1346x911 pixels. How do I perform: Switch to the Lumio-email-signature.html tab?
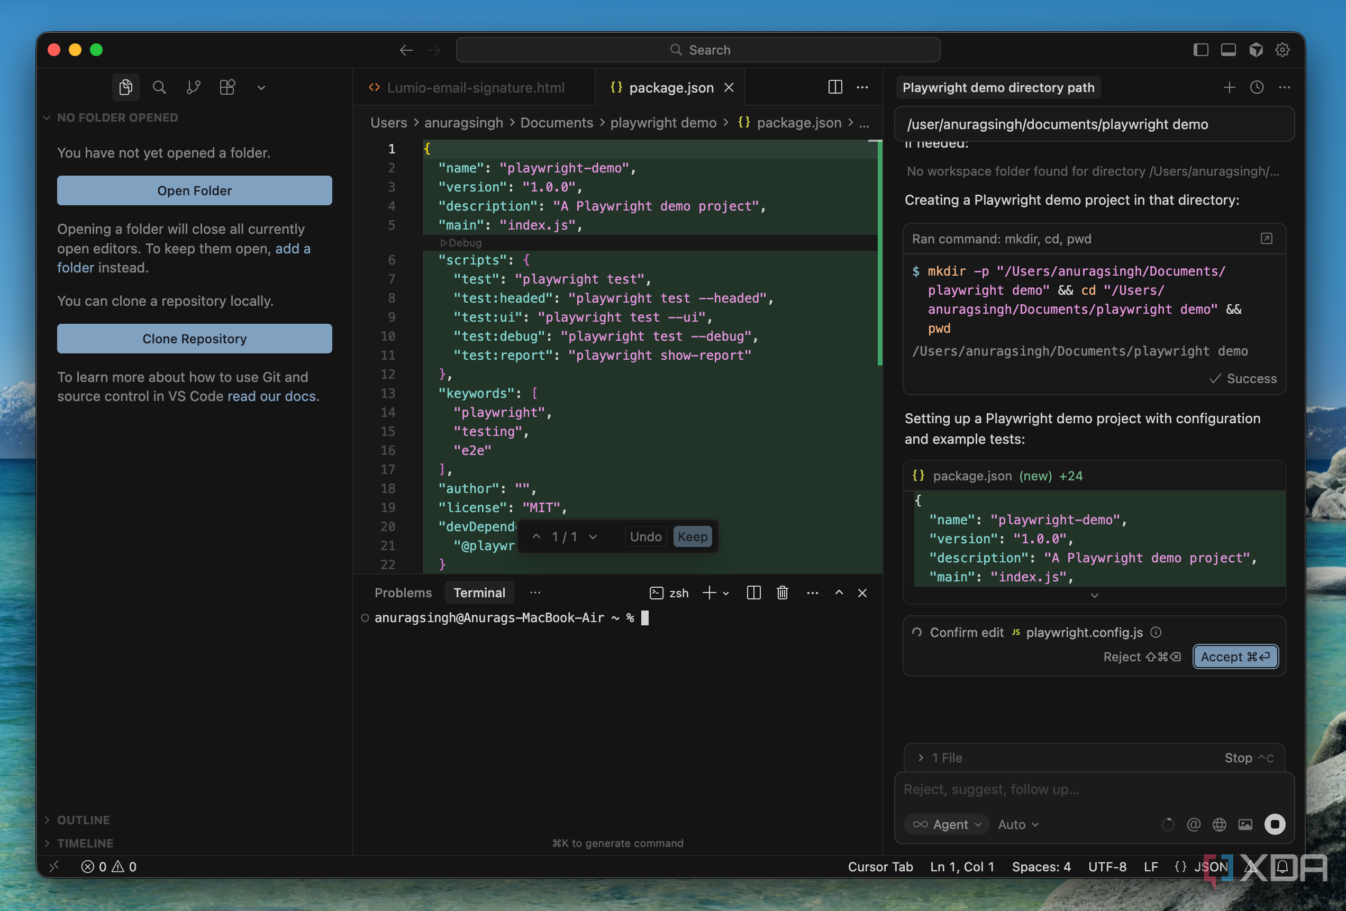tap(475, 87)
